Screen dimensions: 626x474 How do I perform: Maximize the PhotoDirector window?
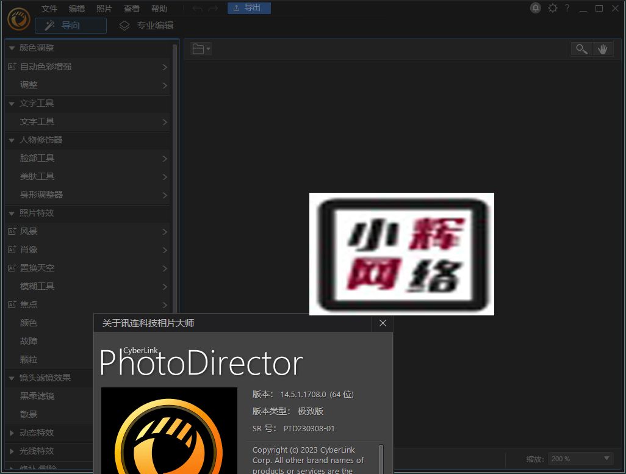click(x=599, y=9)
